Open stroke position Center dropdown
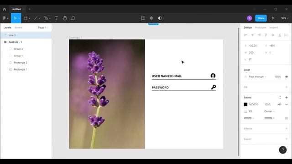Screen dimensions: 292x164 [x=269, y=111]
